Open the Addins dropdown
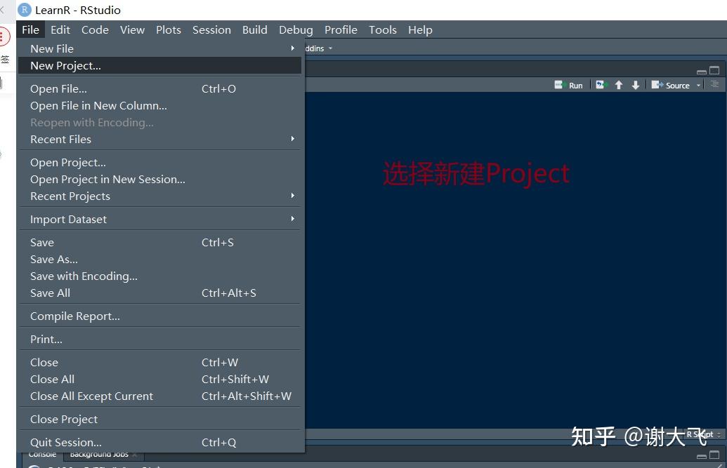The image size is (727, 468). click(x=319, y=48)
